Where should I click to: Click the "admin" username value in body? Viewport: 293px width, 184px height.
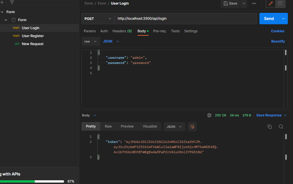138,58
